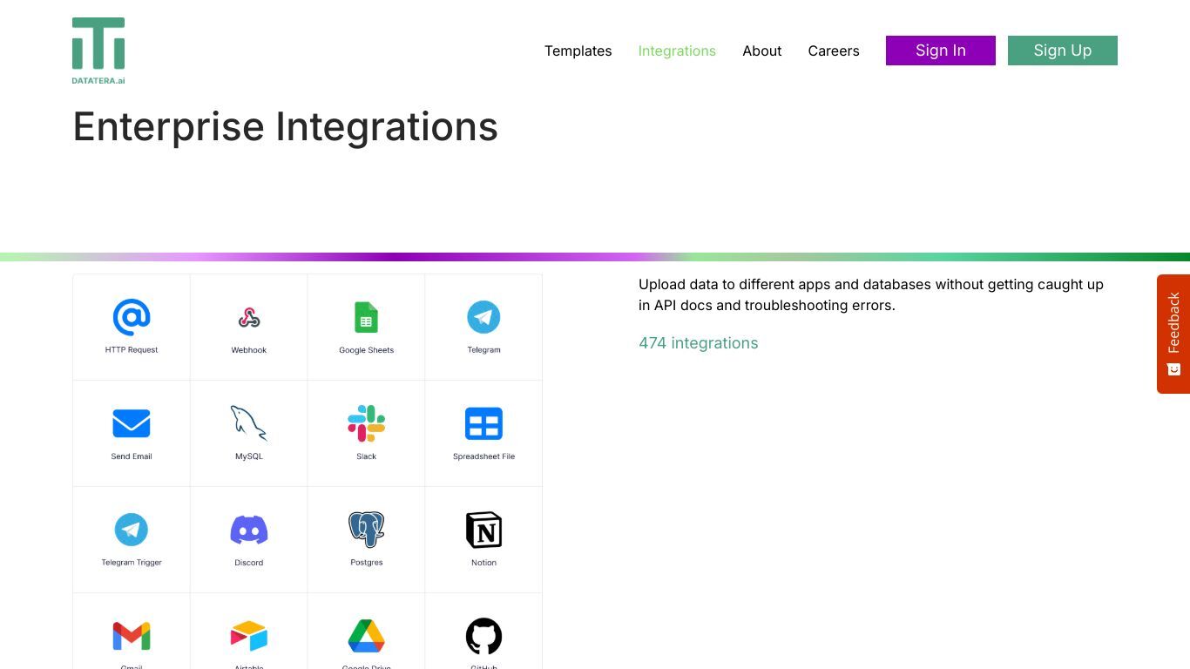This screenshot has width=1190, height=669.
Task: Open the Discord integration icon
Action: point(249,530)
